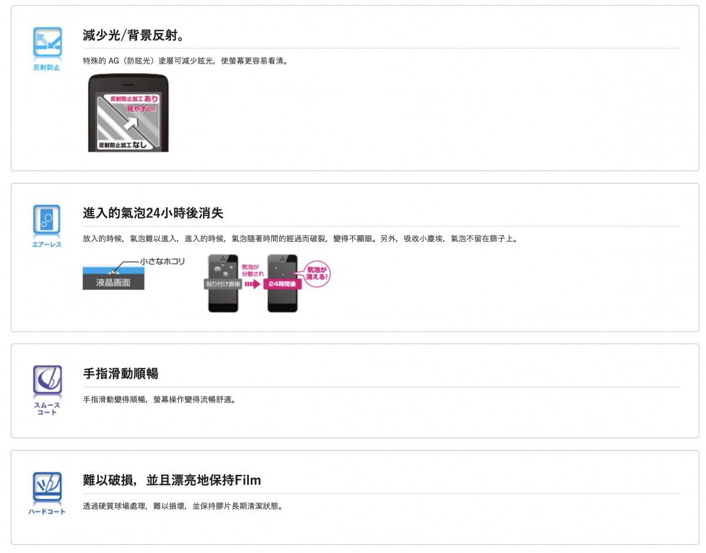The height and width of the screenshot is (553, 706).
Task: Click the AG anti-glare coating description text
Action: (x=185, y=61)
